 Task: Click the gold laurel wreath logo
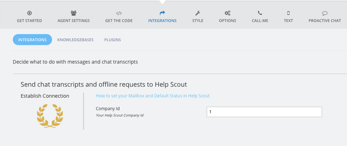point(50,115)
